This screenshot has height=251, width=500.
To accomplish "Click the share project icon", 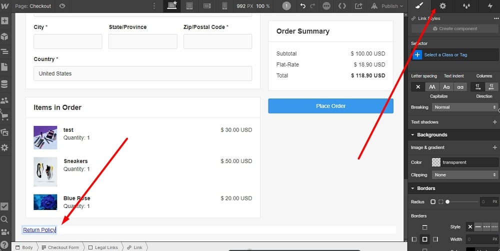I will pos(358,5).
